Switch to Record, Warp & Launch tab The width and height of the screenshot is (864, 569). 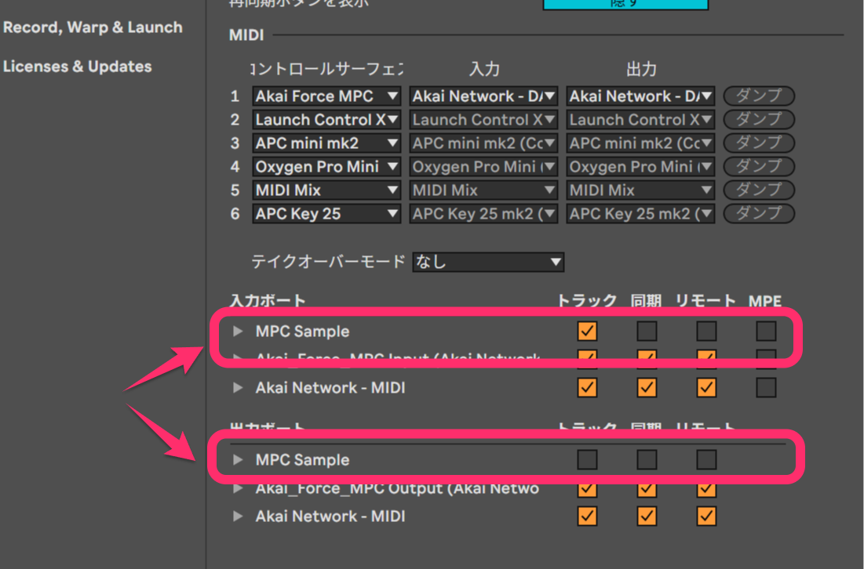(93, 27)
